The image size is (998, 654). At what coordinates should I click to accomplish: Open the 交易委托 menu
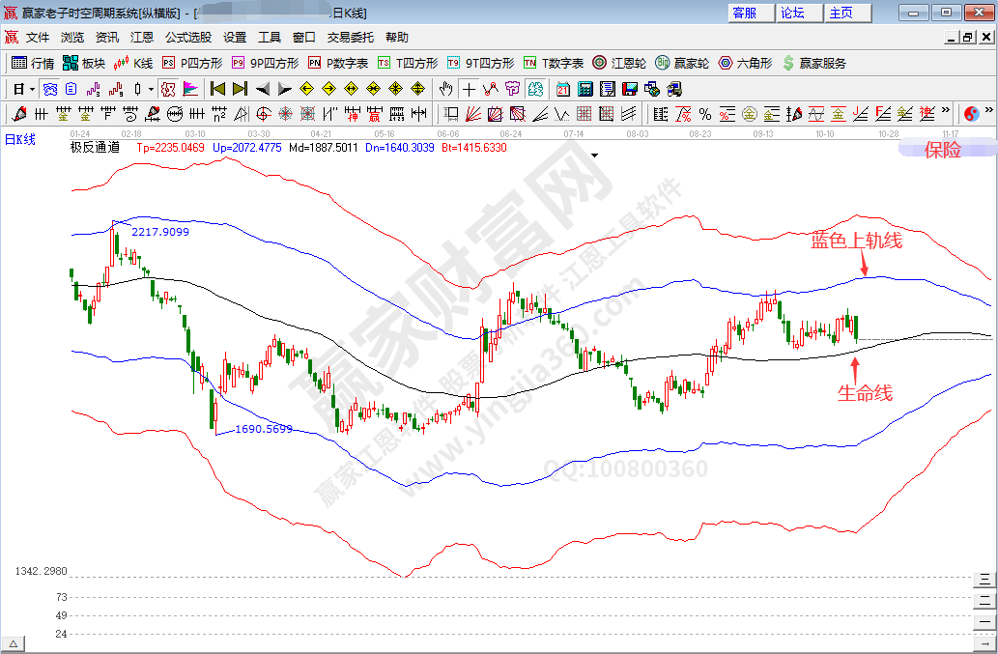[x=350, y=38]
